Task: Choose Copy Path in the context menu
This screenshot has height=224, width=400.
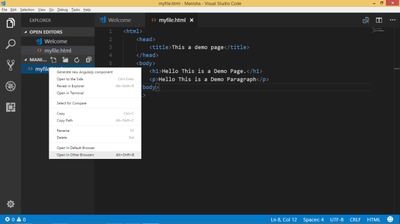Action: 95,120
